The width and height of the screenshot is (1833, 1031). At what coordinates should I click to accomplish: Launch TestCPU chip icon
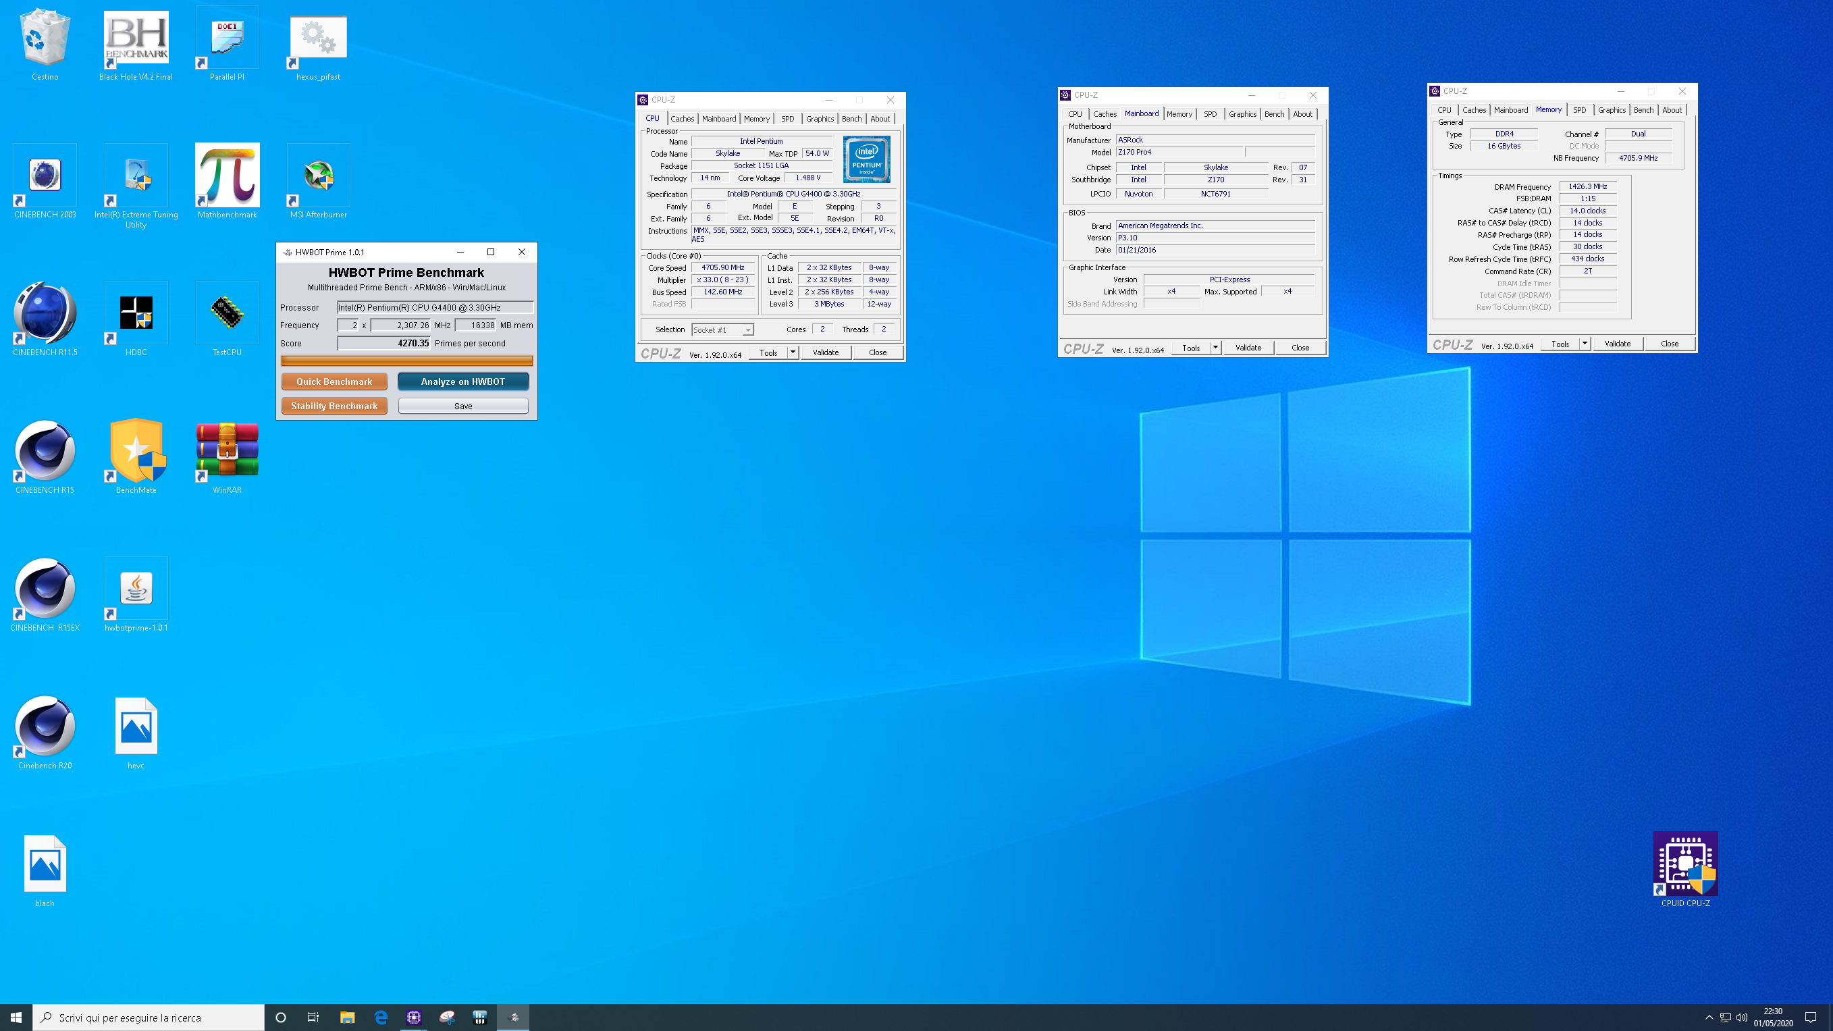point(227,319)
